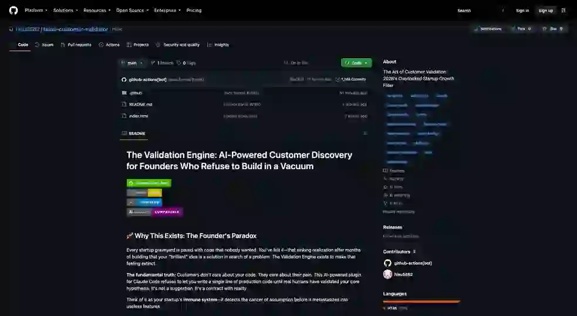Click the HTML language entry

396,308
